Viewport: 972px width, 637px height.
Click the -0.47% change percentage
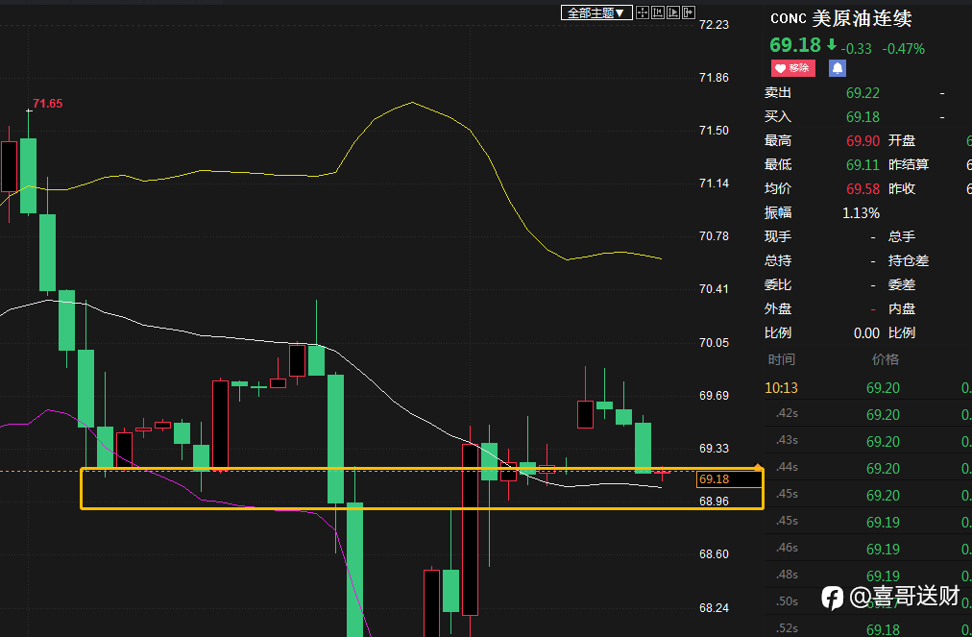903,49
